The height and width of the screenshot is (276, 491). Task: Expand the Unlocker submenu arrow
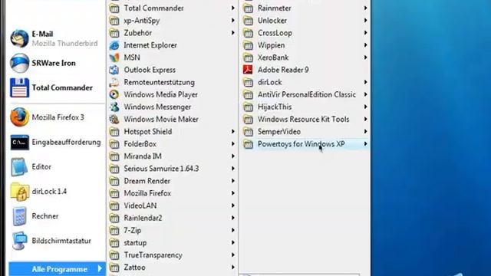click(365, 21)
